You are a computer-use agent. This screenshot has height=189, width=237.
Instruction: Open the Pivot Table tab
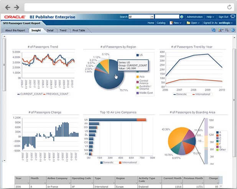tap(79, 30)
